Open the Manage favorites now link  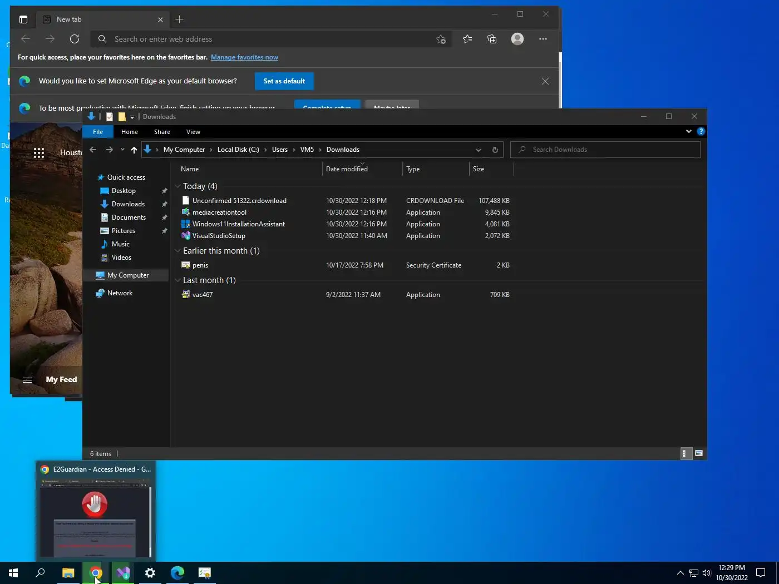244,57
